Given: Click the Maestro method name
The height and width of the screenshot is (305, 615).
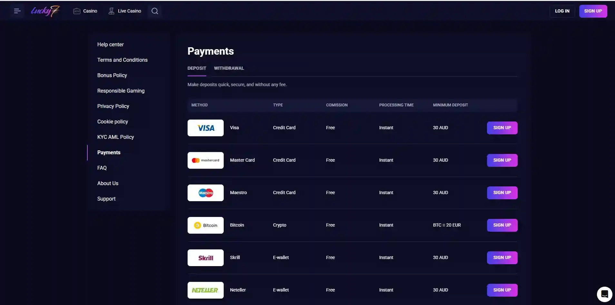Looking at the screenshot, I should [238, 193].
